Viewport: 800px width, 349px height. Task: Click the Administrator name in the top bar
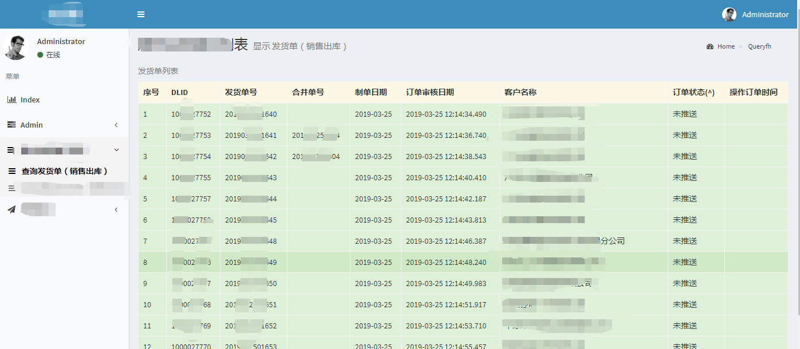click(764, 14)
